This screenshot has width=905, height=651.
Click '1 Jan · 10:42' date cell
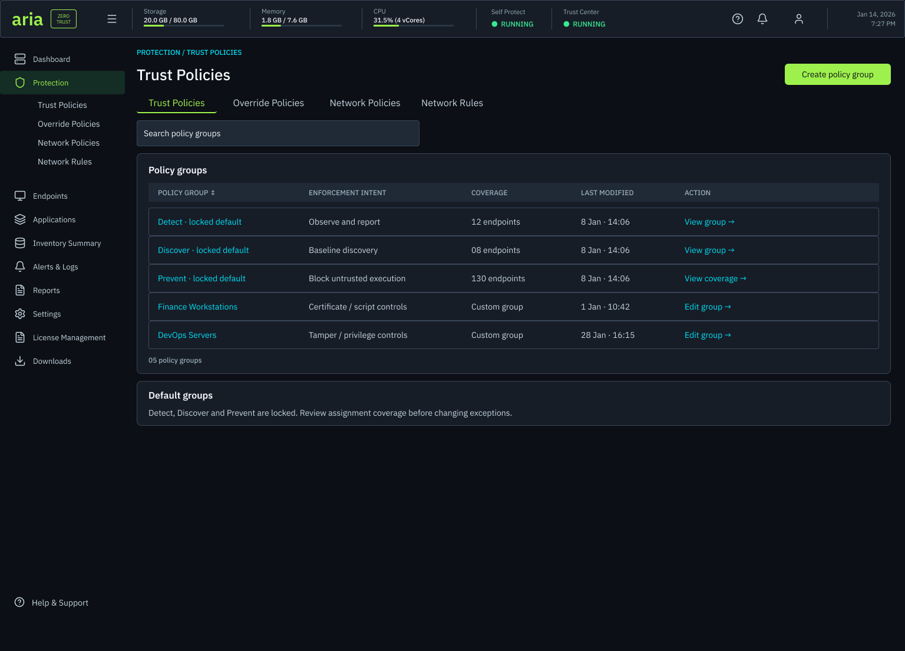605,307
